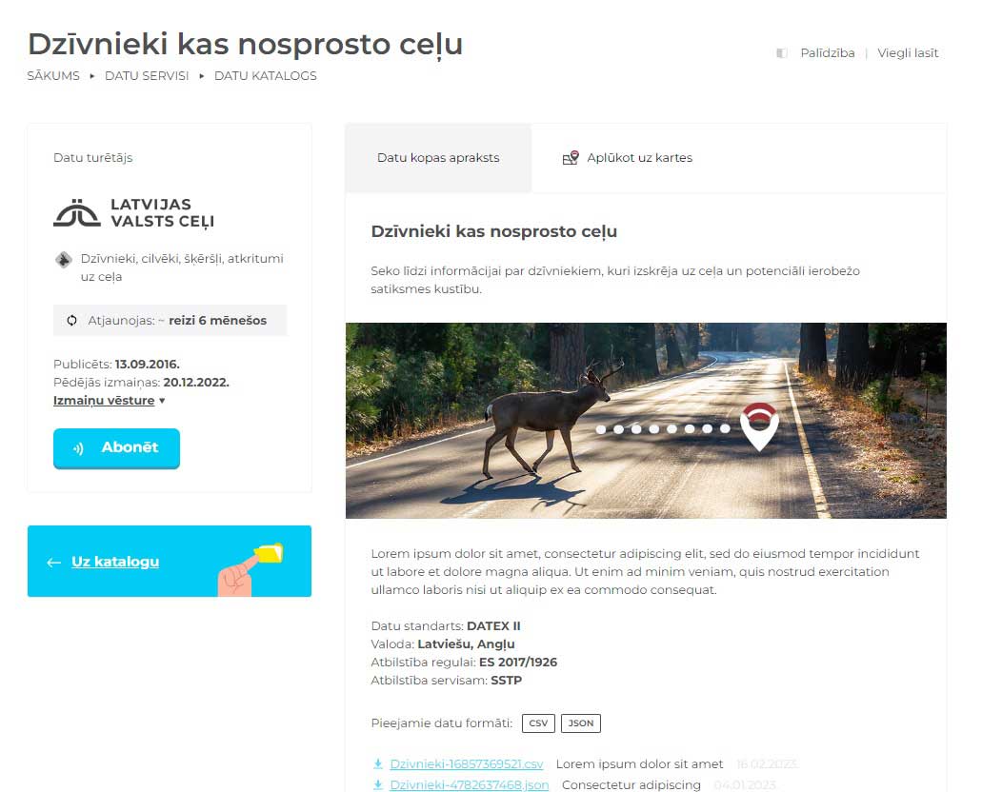Image resolution: width=982 pixels, height=792 pixels.
Task: Select the JSON format tag
Action: (x=581, y=723)
